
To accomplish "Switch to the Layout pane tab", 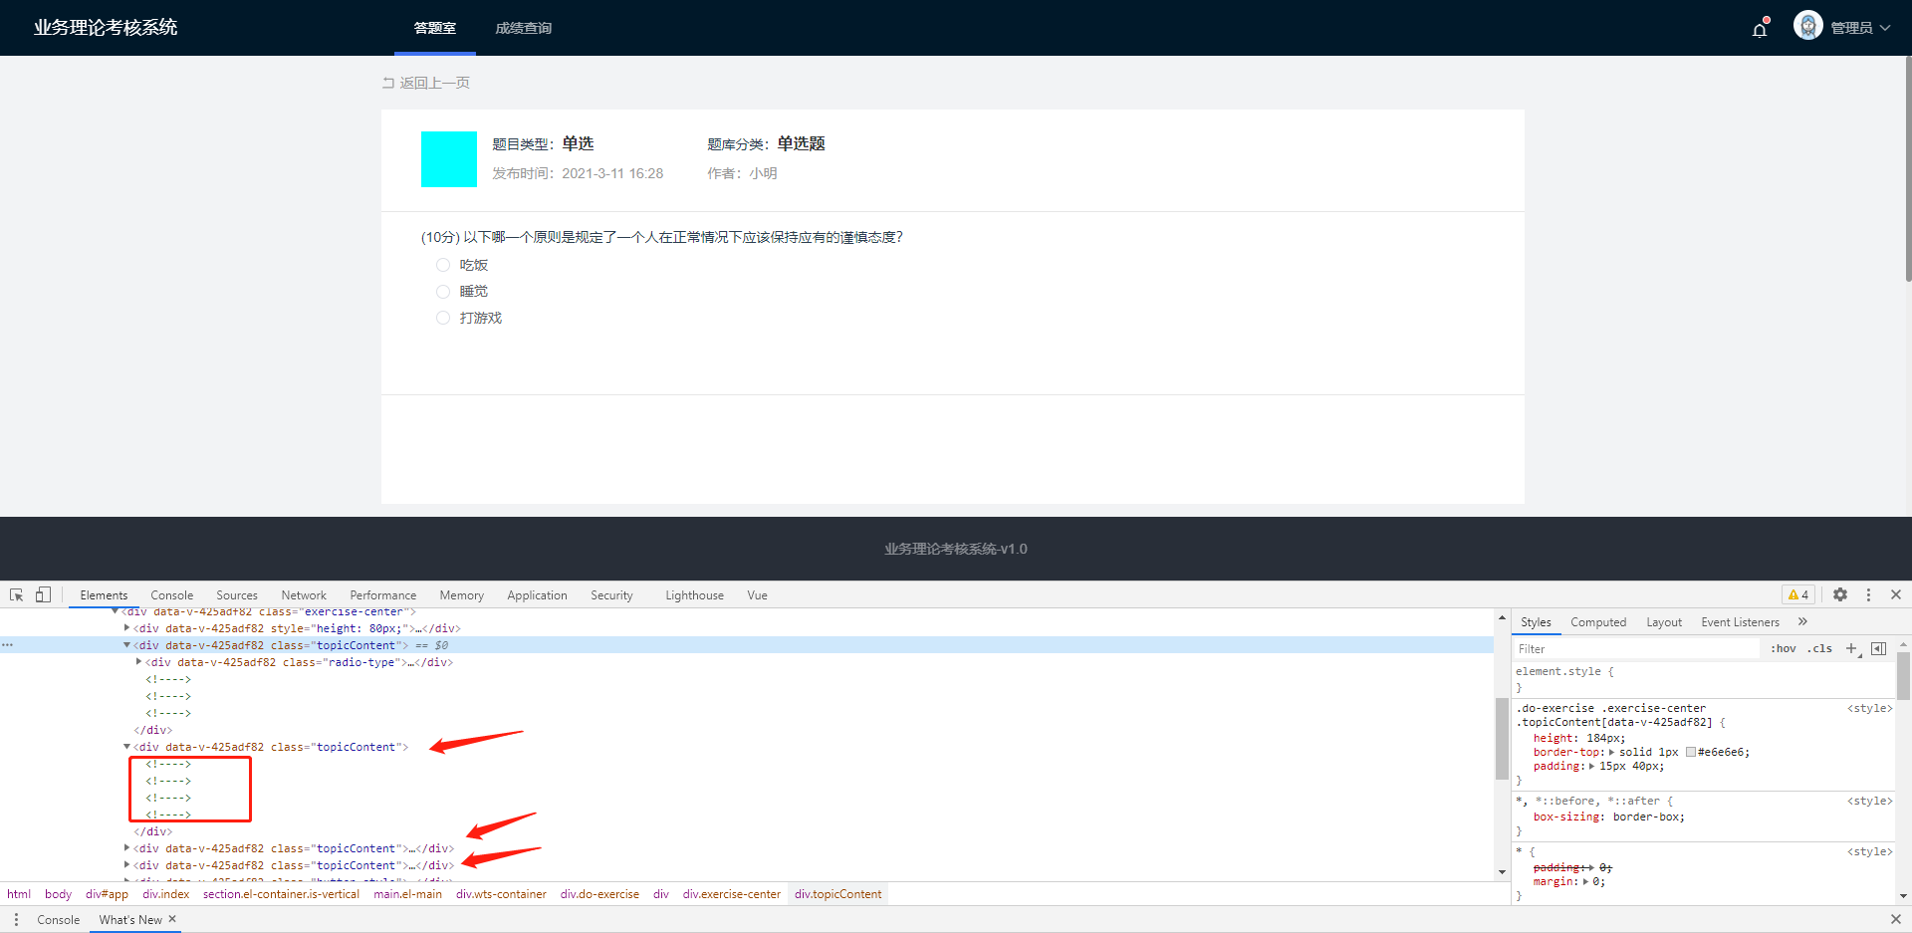I will pyautogui.click(x=1664, y=622).
